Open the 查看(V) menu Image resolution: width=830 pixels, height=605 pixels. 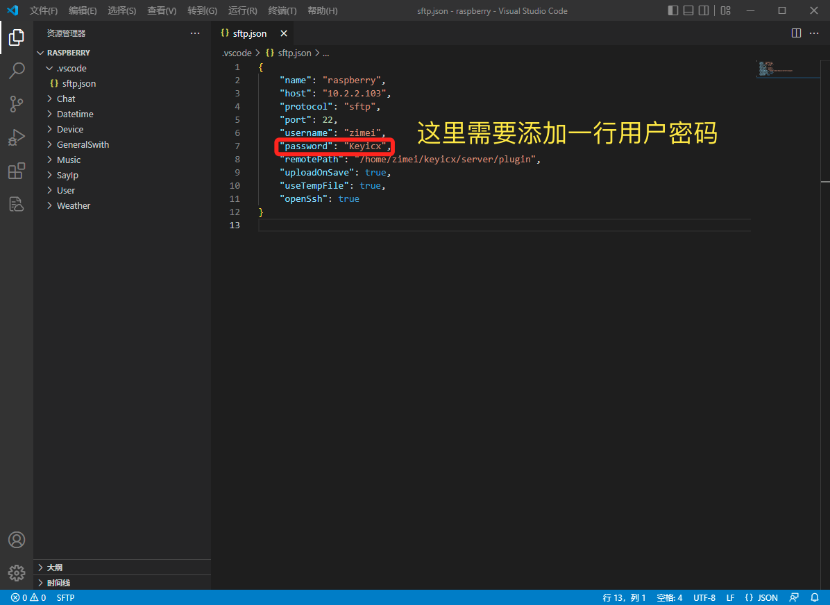point(162,10)
